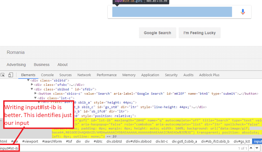Expand the button sbico-c node
The height and width of the screenshot is (152, 262).
pos(35,94)
